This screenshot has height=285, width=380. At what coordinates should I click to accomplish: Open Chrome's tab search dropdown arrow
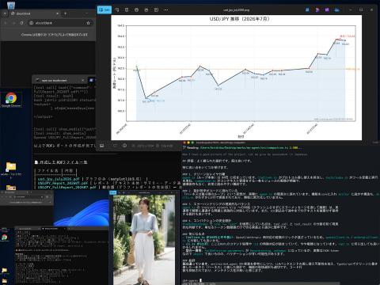click(x=5, y=13)
